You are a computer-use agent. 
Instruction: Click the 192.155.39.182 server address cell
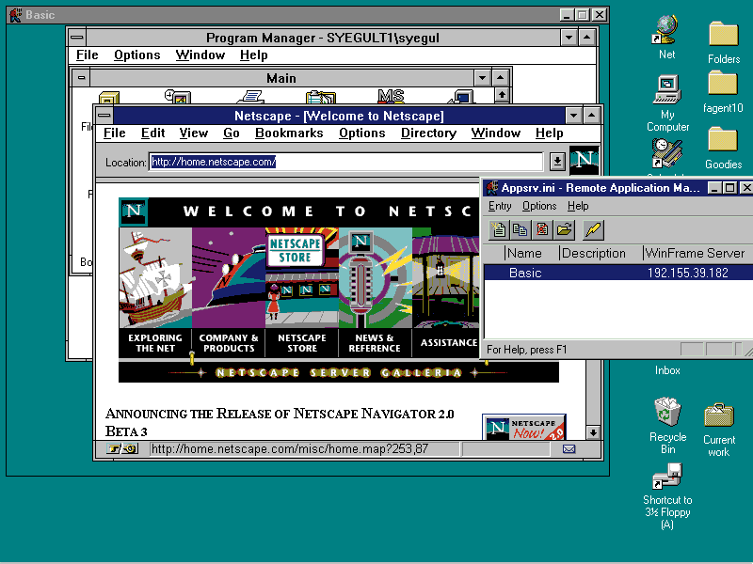click(688, 273)
